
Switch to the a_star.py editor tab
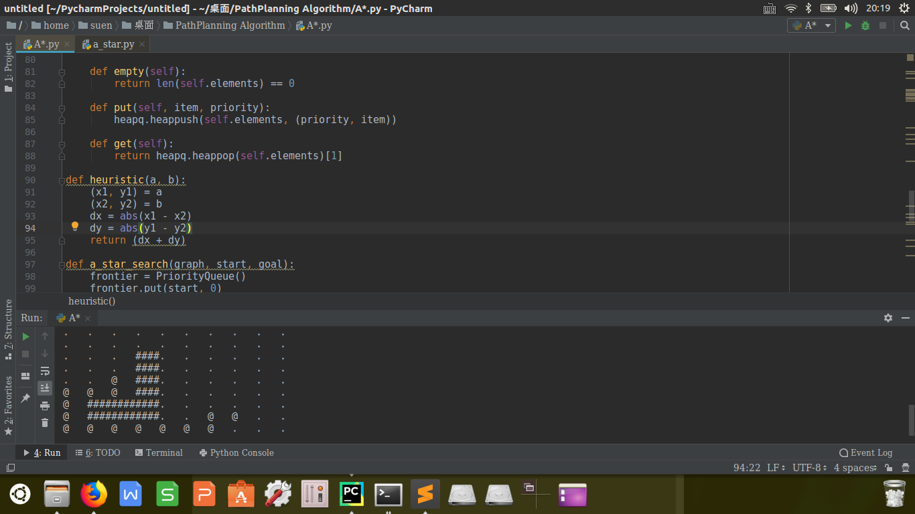coord(113,44)
